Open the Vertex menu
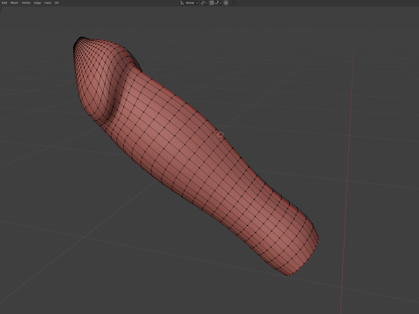The width and height of the screenshot is (419, 314). click(26, 3)
